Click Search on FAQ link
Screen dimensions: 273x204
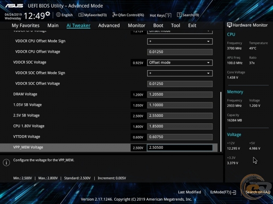coord(258,192)
